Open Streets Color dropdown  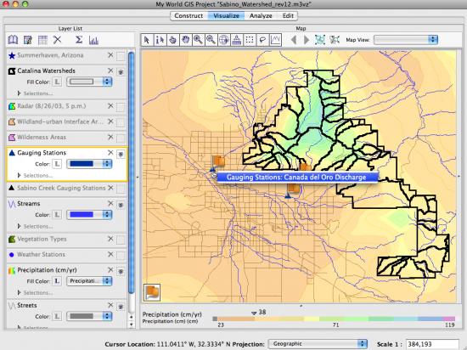coord(89,316)
